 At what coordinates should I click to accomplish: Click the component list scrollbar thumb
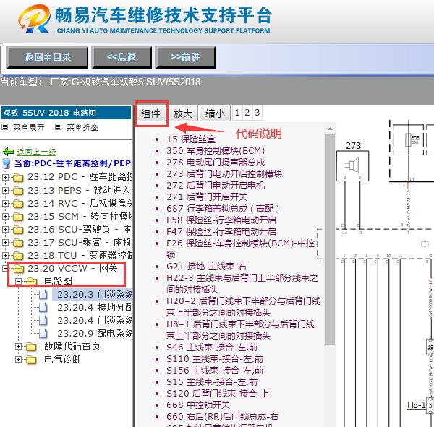pos(331,239)
